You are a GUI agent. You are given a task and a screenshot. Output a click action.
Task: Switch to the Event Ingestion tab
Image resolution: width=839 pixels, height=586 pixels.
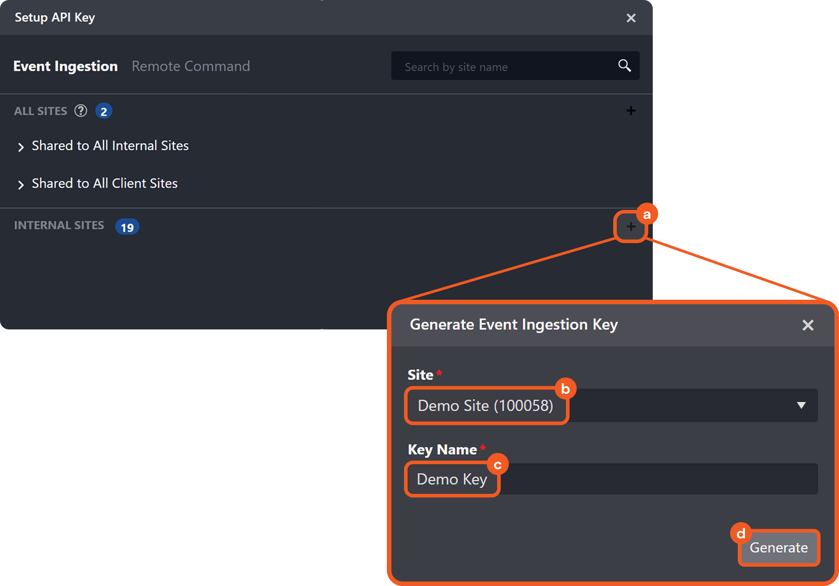[x=66, y=66]
